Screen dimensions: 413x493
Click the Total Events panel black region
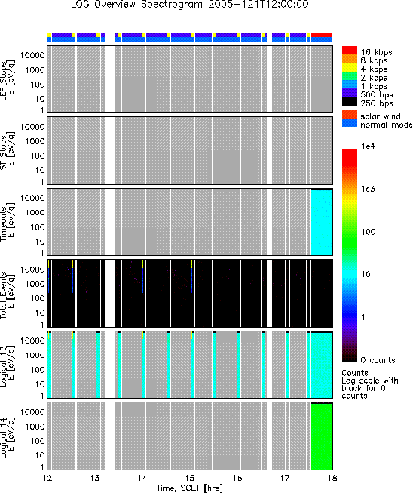coord(190,294)
